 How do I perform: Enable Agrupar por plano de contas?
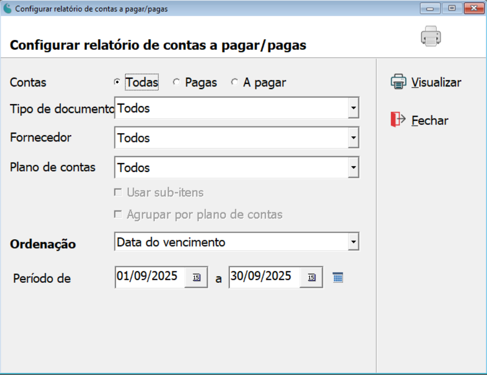click(x=118, y=214)
